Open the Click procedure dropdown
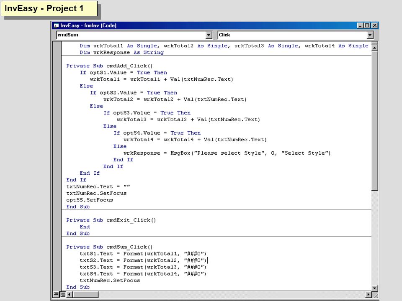This screenshot has height=301, width=402. tap(370, 35)
